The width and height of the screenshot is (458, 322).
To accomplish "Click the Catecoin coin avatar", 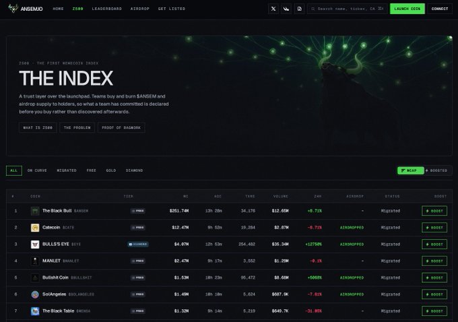I will click(35, 227).
